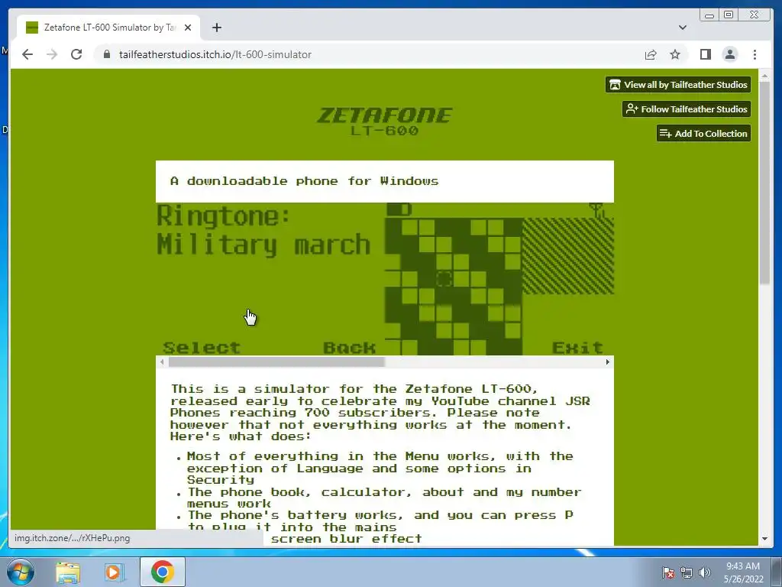This screenshot has width=782, height=587.
Task: Open the browser side panel
Action: click(705, 54)
